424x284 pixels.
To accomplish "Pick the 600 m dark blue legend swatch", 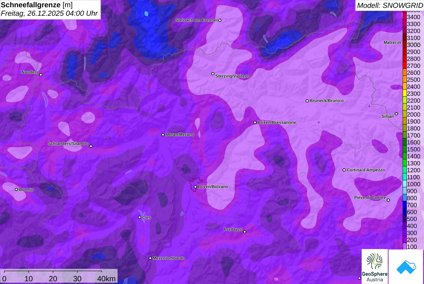I will pos(405,212).
